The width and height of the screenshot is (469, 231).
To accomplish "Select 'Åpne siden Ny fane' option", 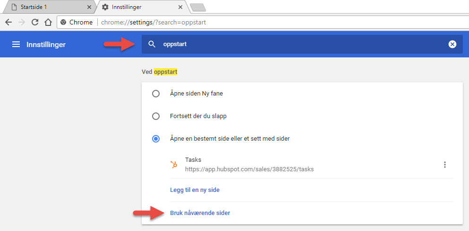I will (x=156, y=94).
